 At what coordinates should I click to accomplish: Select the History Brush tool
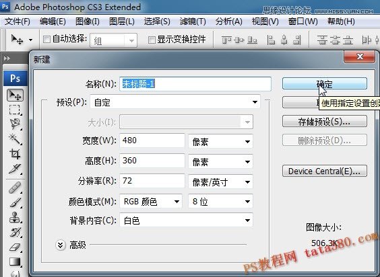[15, 232]
